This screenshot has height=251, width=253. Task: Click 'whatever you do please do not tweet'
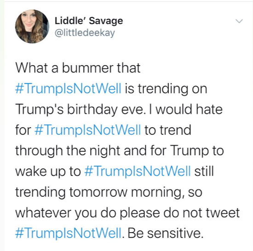point(127,213)
